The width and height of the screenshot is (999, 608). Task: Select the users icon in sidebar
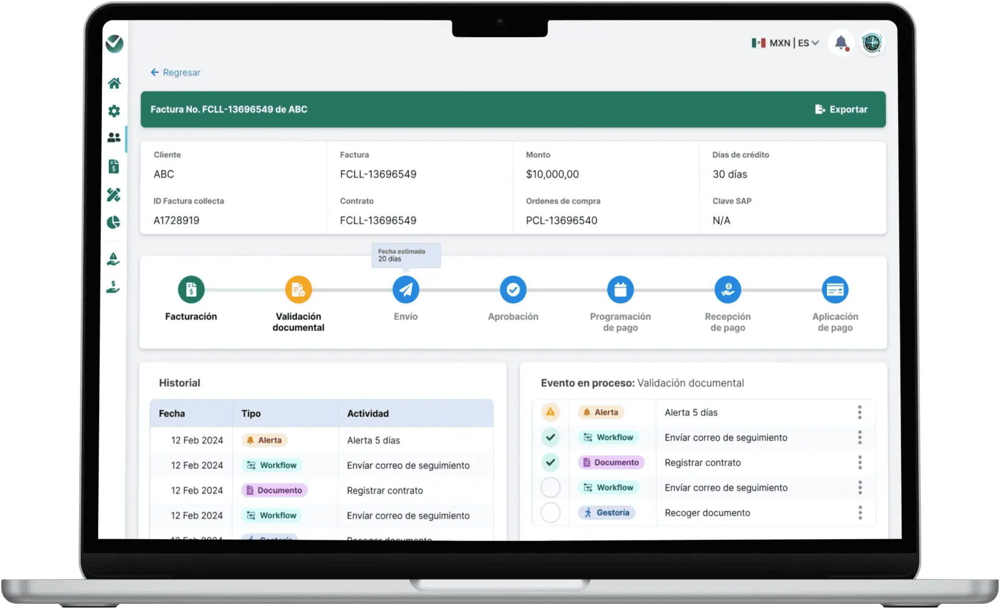(114, 138)
